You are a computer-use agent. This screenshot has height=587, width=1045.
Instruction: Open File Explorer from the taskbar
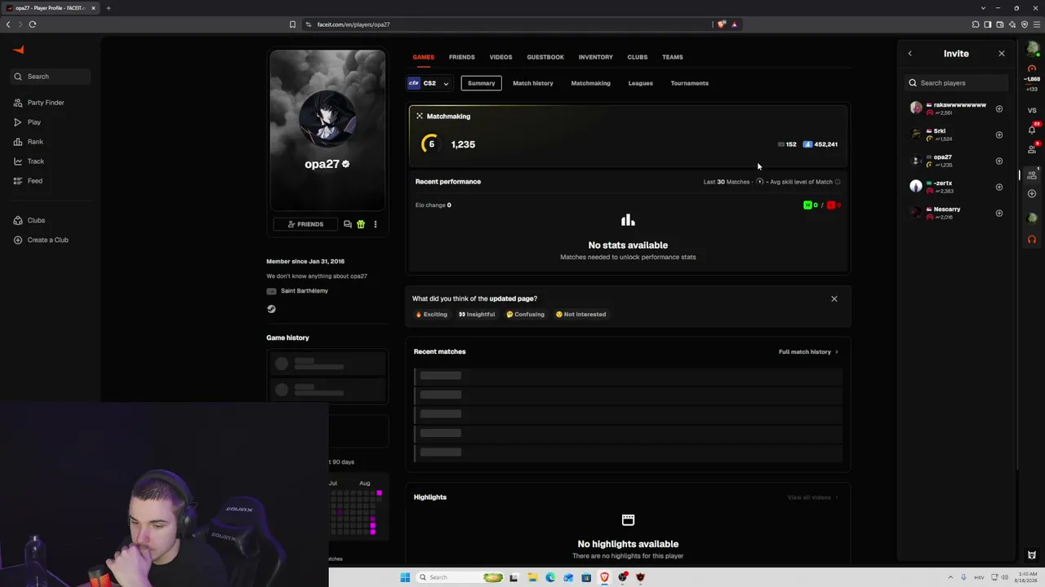[531, 577]
